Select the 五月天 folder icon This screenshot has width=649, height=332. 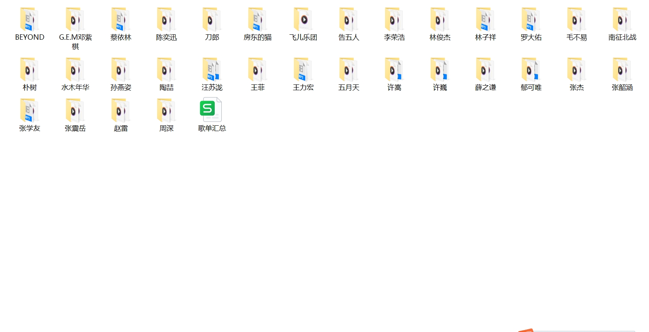point(349,70)
